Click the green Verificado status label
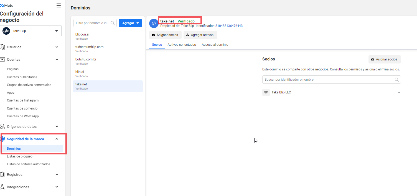The image size is (417, 196). pos(186,21)
